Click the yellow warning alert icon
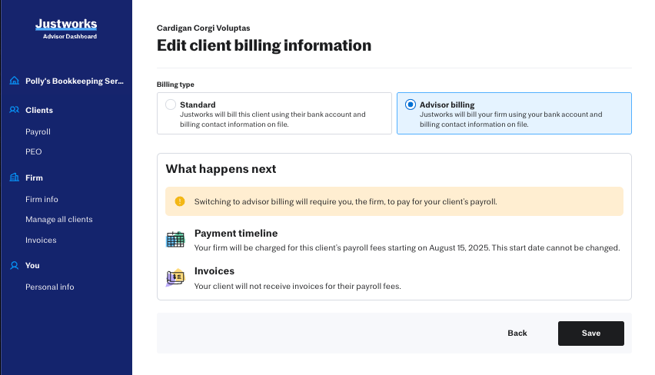 tap(180, 201)
